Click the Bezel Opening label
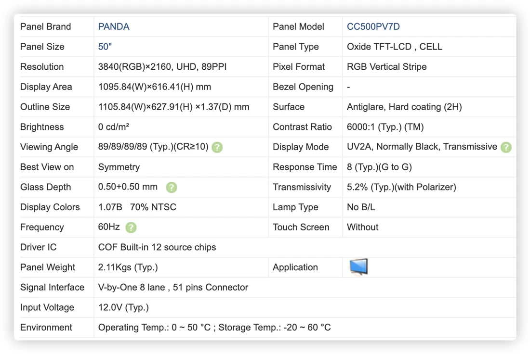 coord(303,87)
